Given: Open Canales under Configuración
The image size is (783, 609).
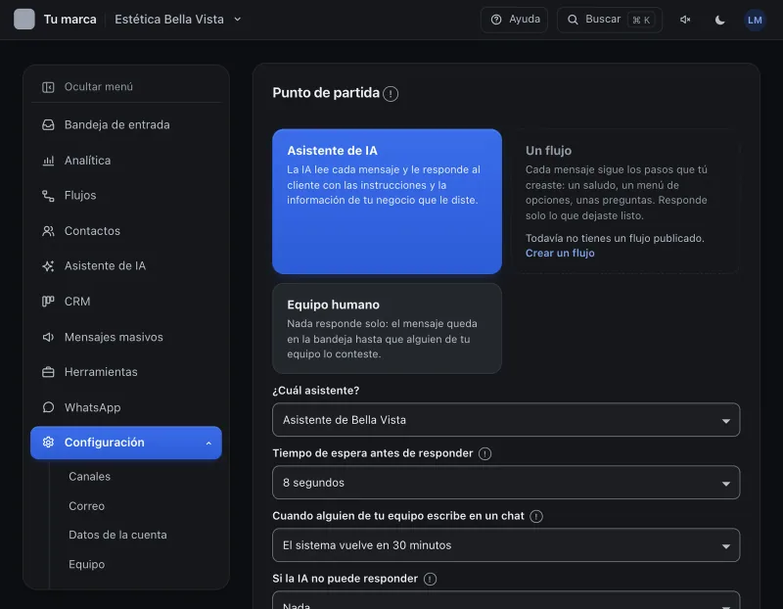Looking at the screenshot, I should (x=89, y=477).
